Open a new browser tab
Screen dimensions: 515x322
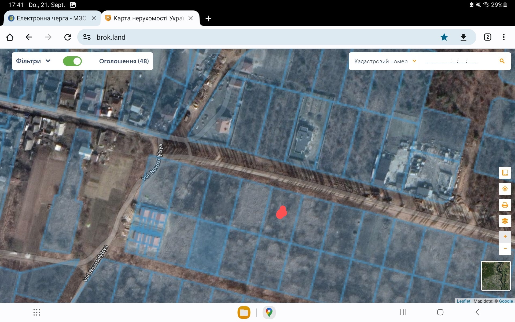point(208,19)
